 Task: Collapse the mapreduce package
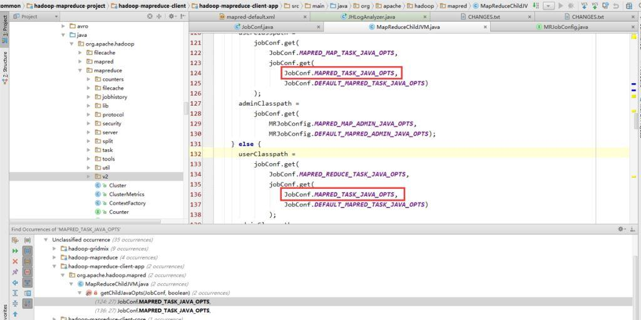point(80,70)
